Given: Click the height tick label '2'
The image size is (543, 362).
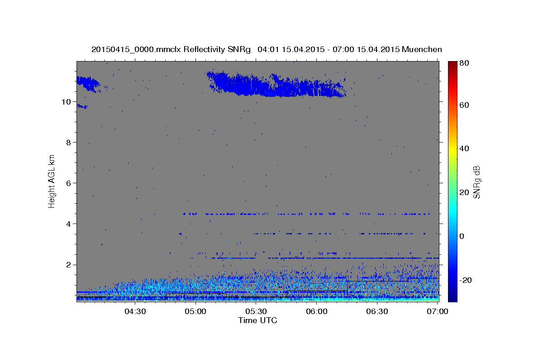Looking at the screenshot, I should (68, 265).
